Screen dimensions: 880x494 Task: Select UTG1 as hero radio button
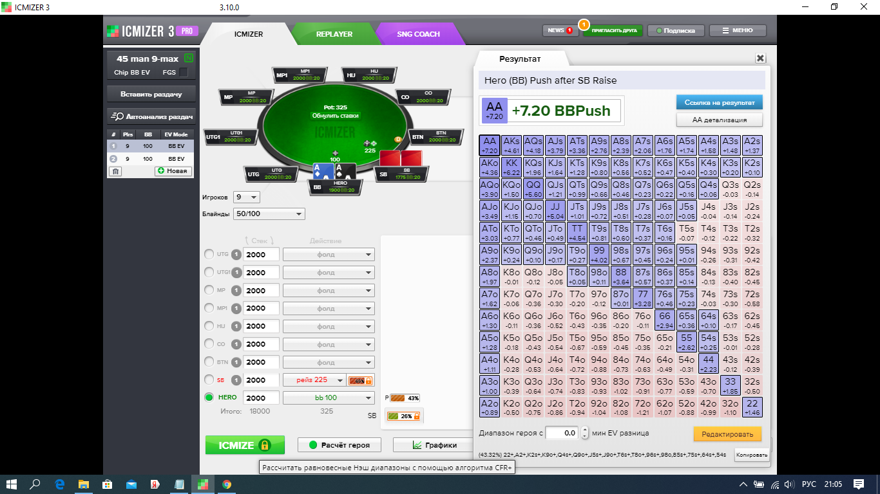coord(209,272)
